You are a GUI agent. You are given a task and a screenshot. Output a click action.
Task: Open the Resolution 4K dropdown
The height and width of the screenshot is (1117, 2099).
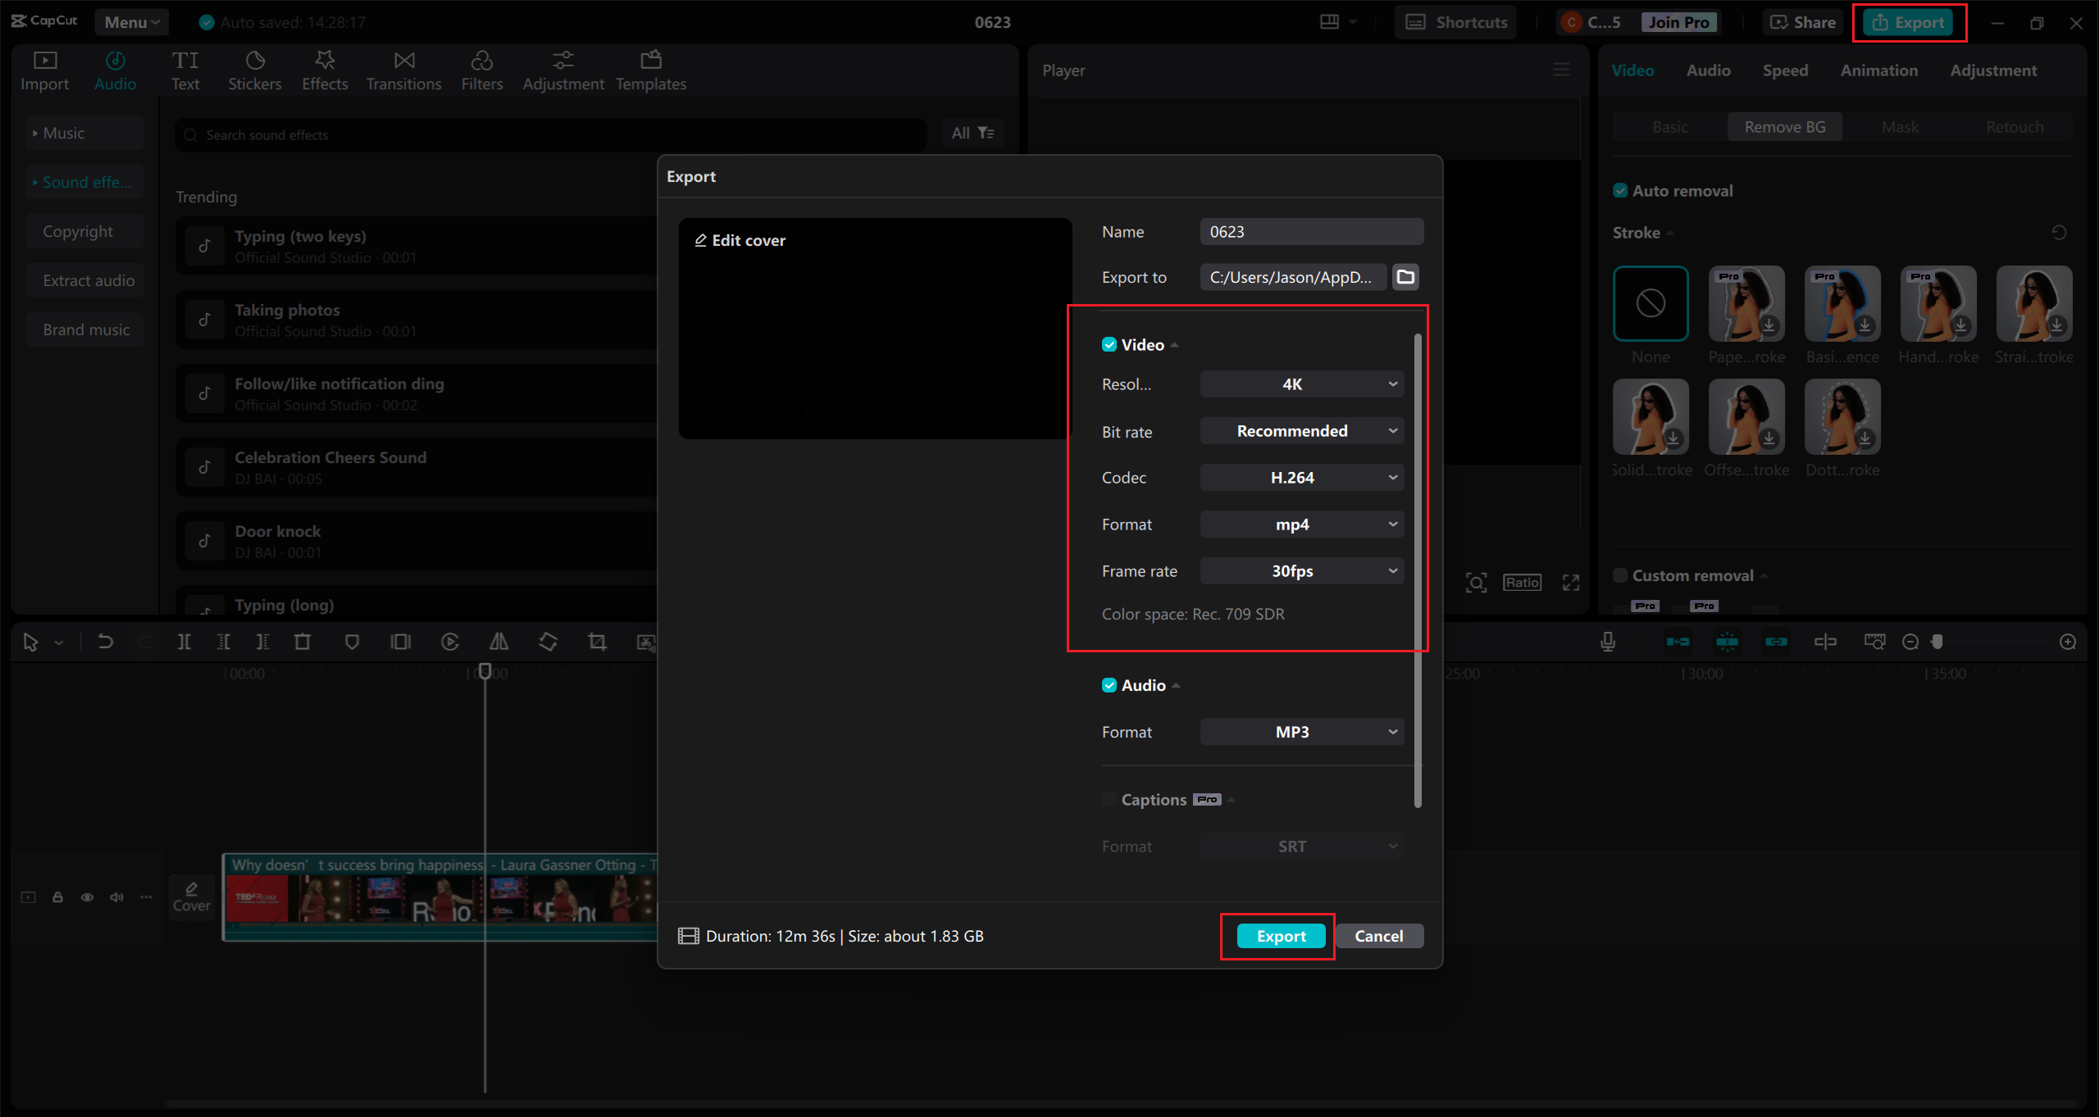coord(1301,384)
